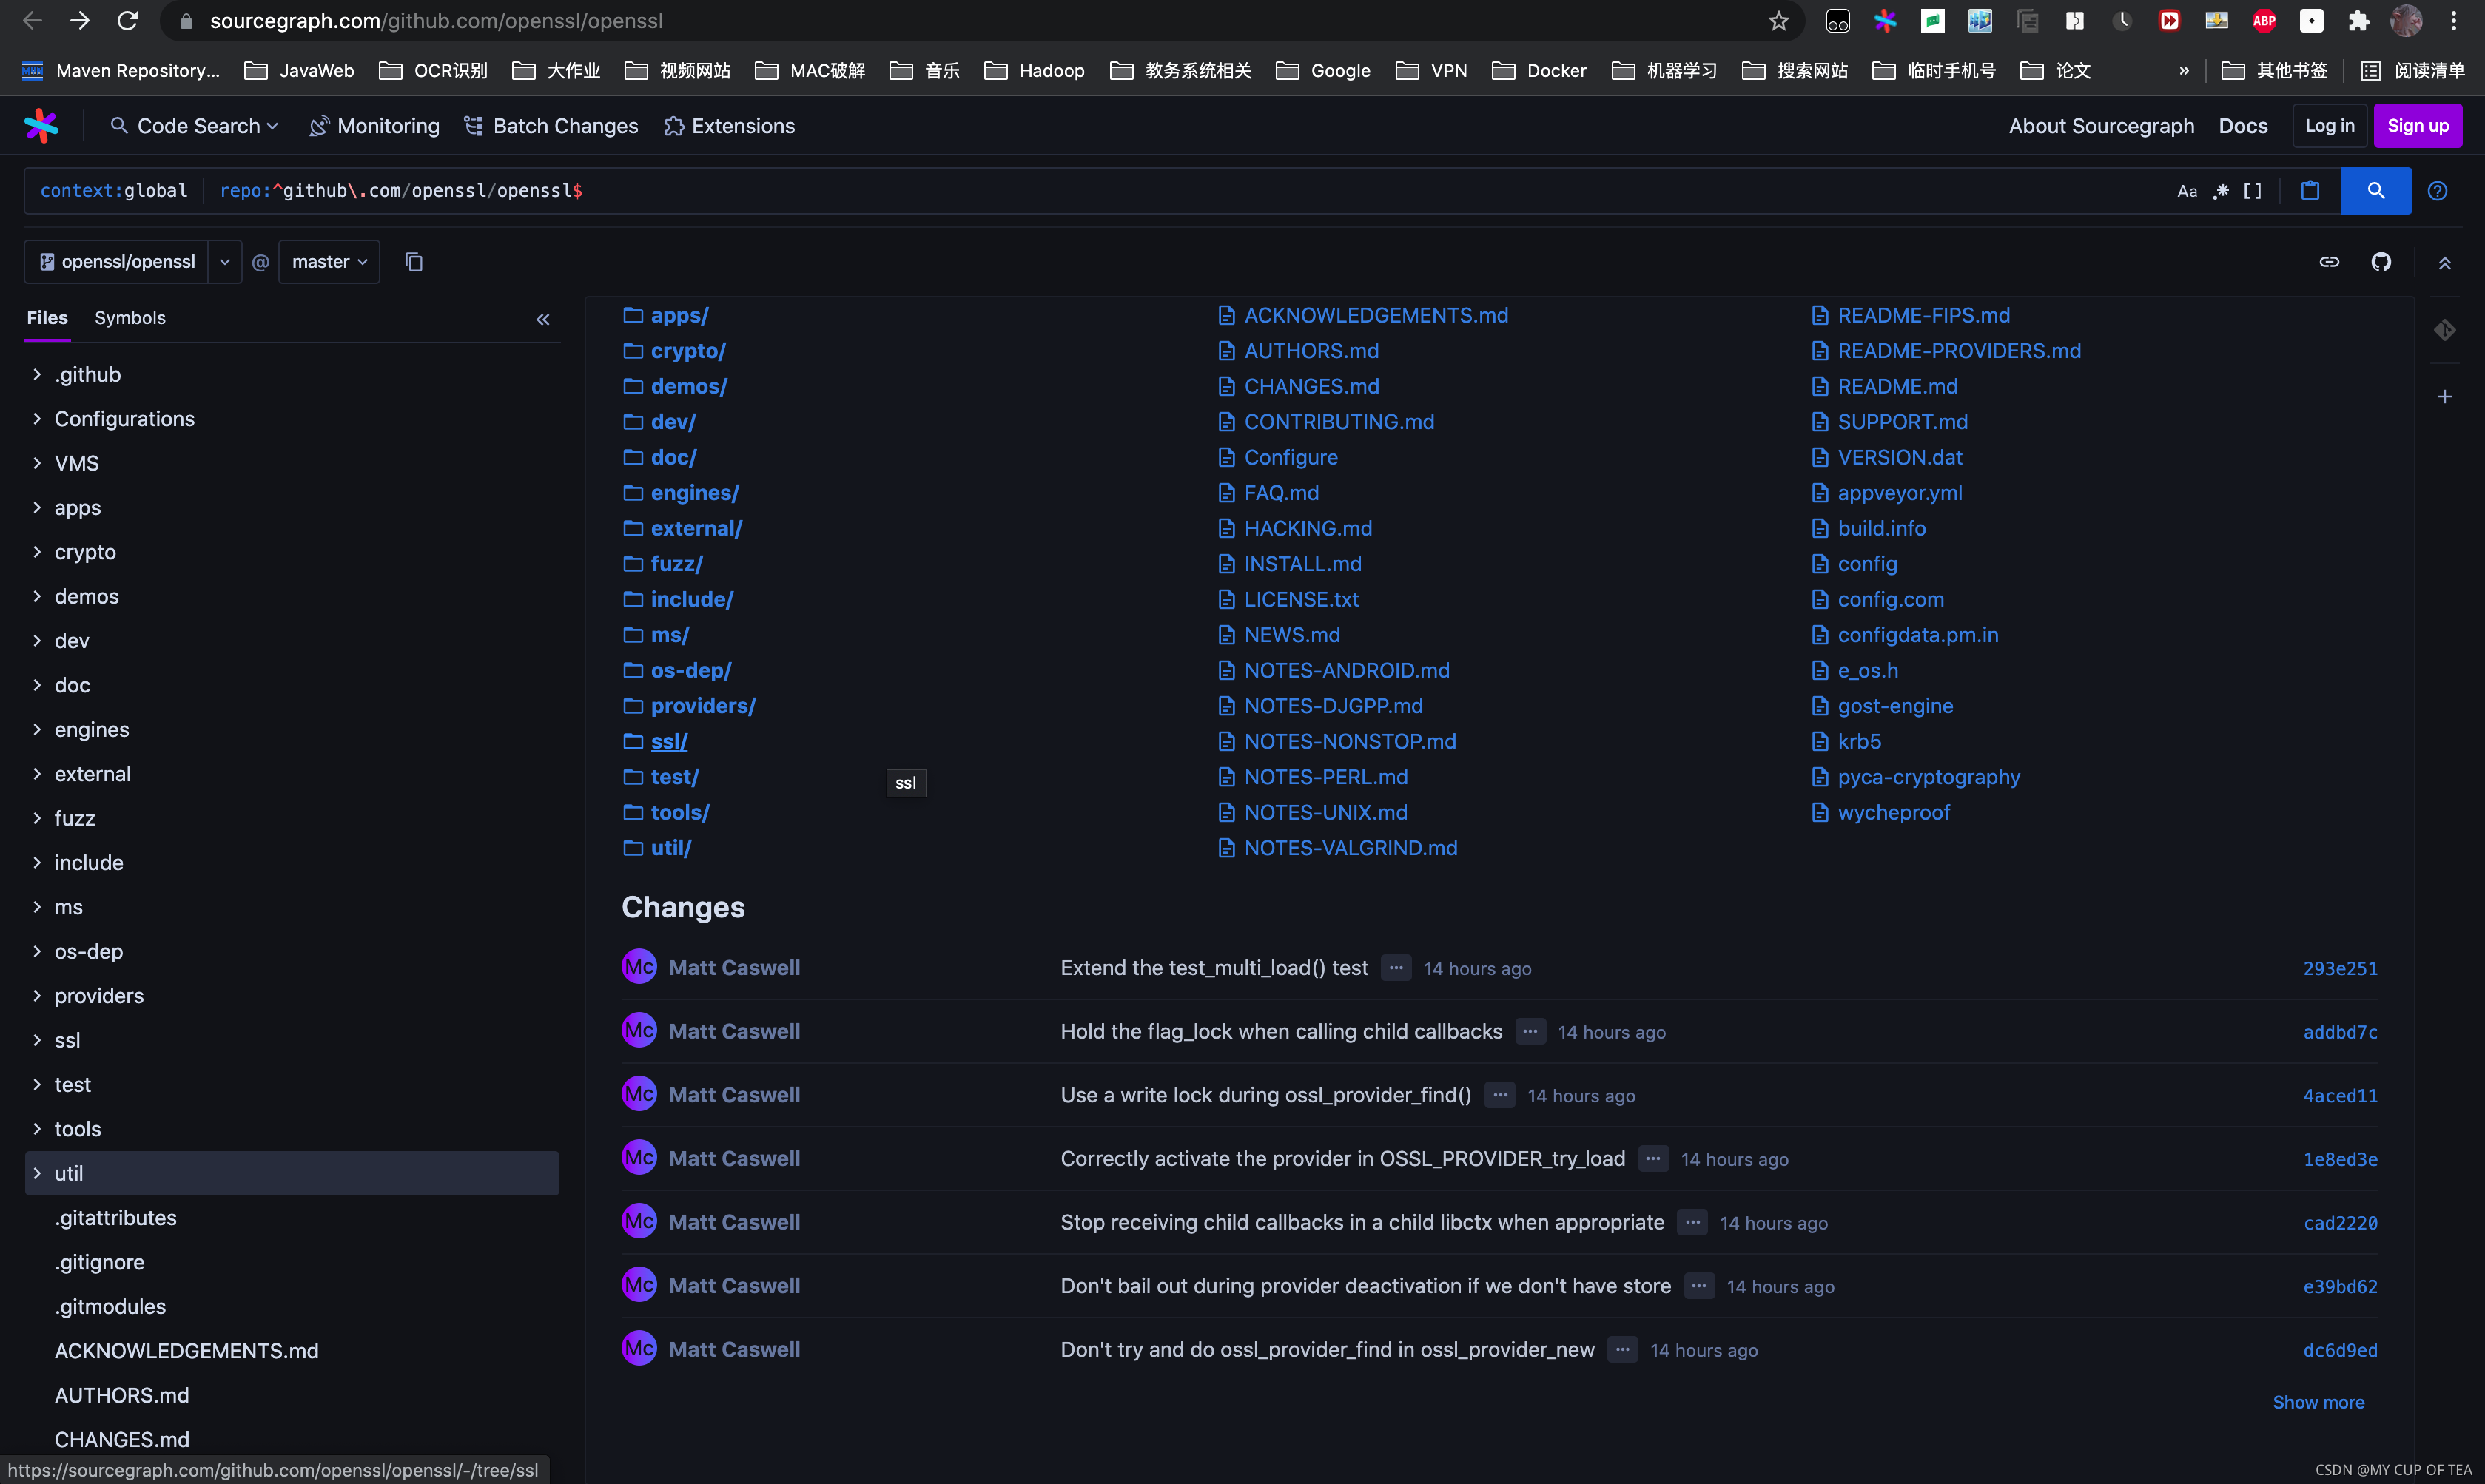Bookmark this page with the star icon
The width and height of the screenshot is (2485, 1484).
pyautogui.click(x=1778, y=21)
